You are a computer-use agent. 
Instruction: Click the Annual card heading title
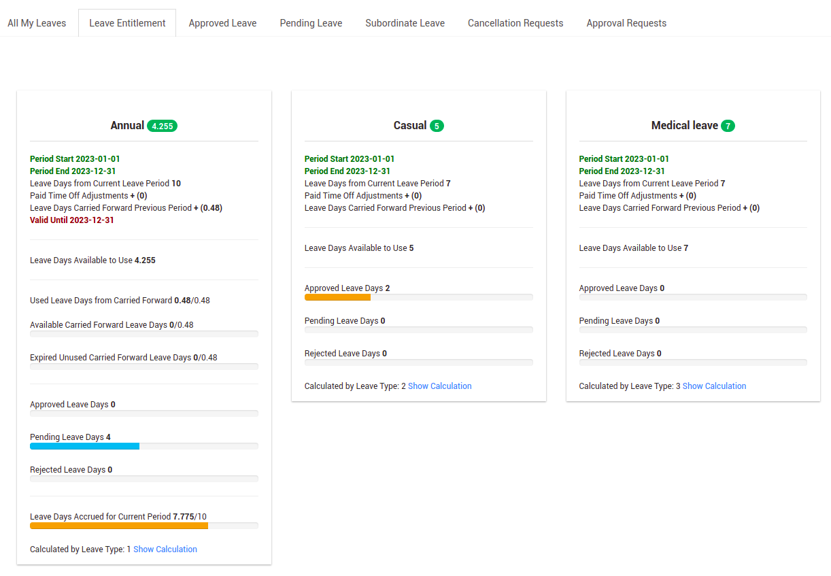click(x=127, y=126)
